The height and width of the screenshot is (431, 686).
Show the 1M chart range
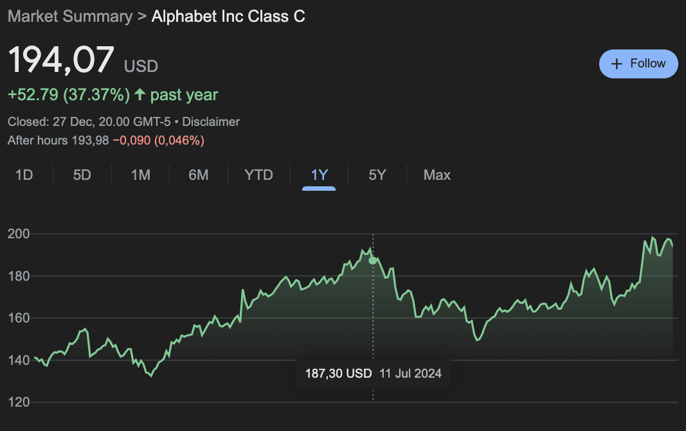pyautogui.click(x=140, y=175)
